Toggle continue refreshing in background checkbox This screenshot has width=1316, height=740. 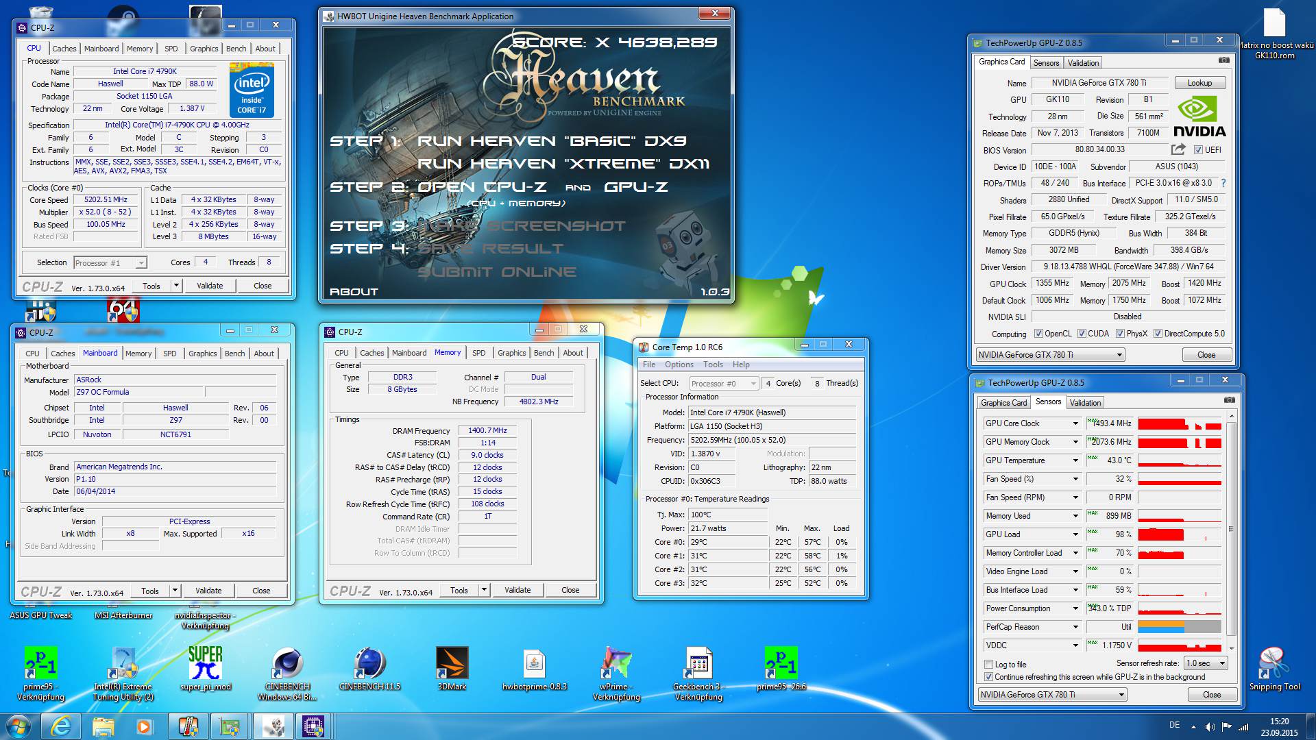pos(988,677)
